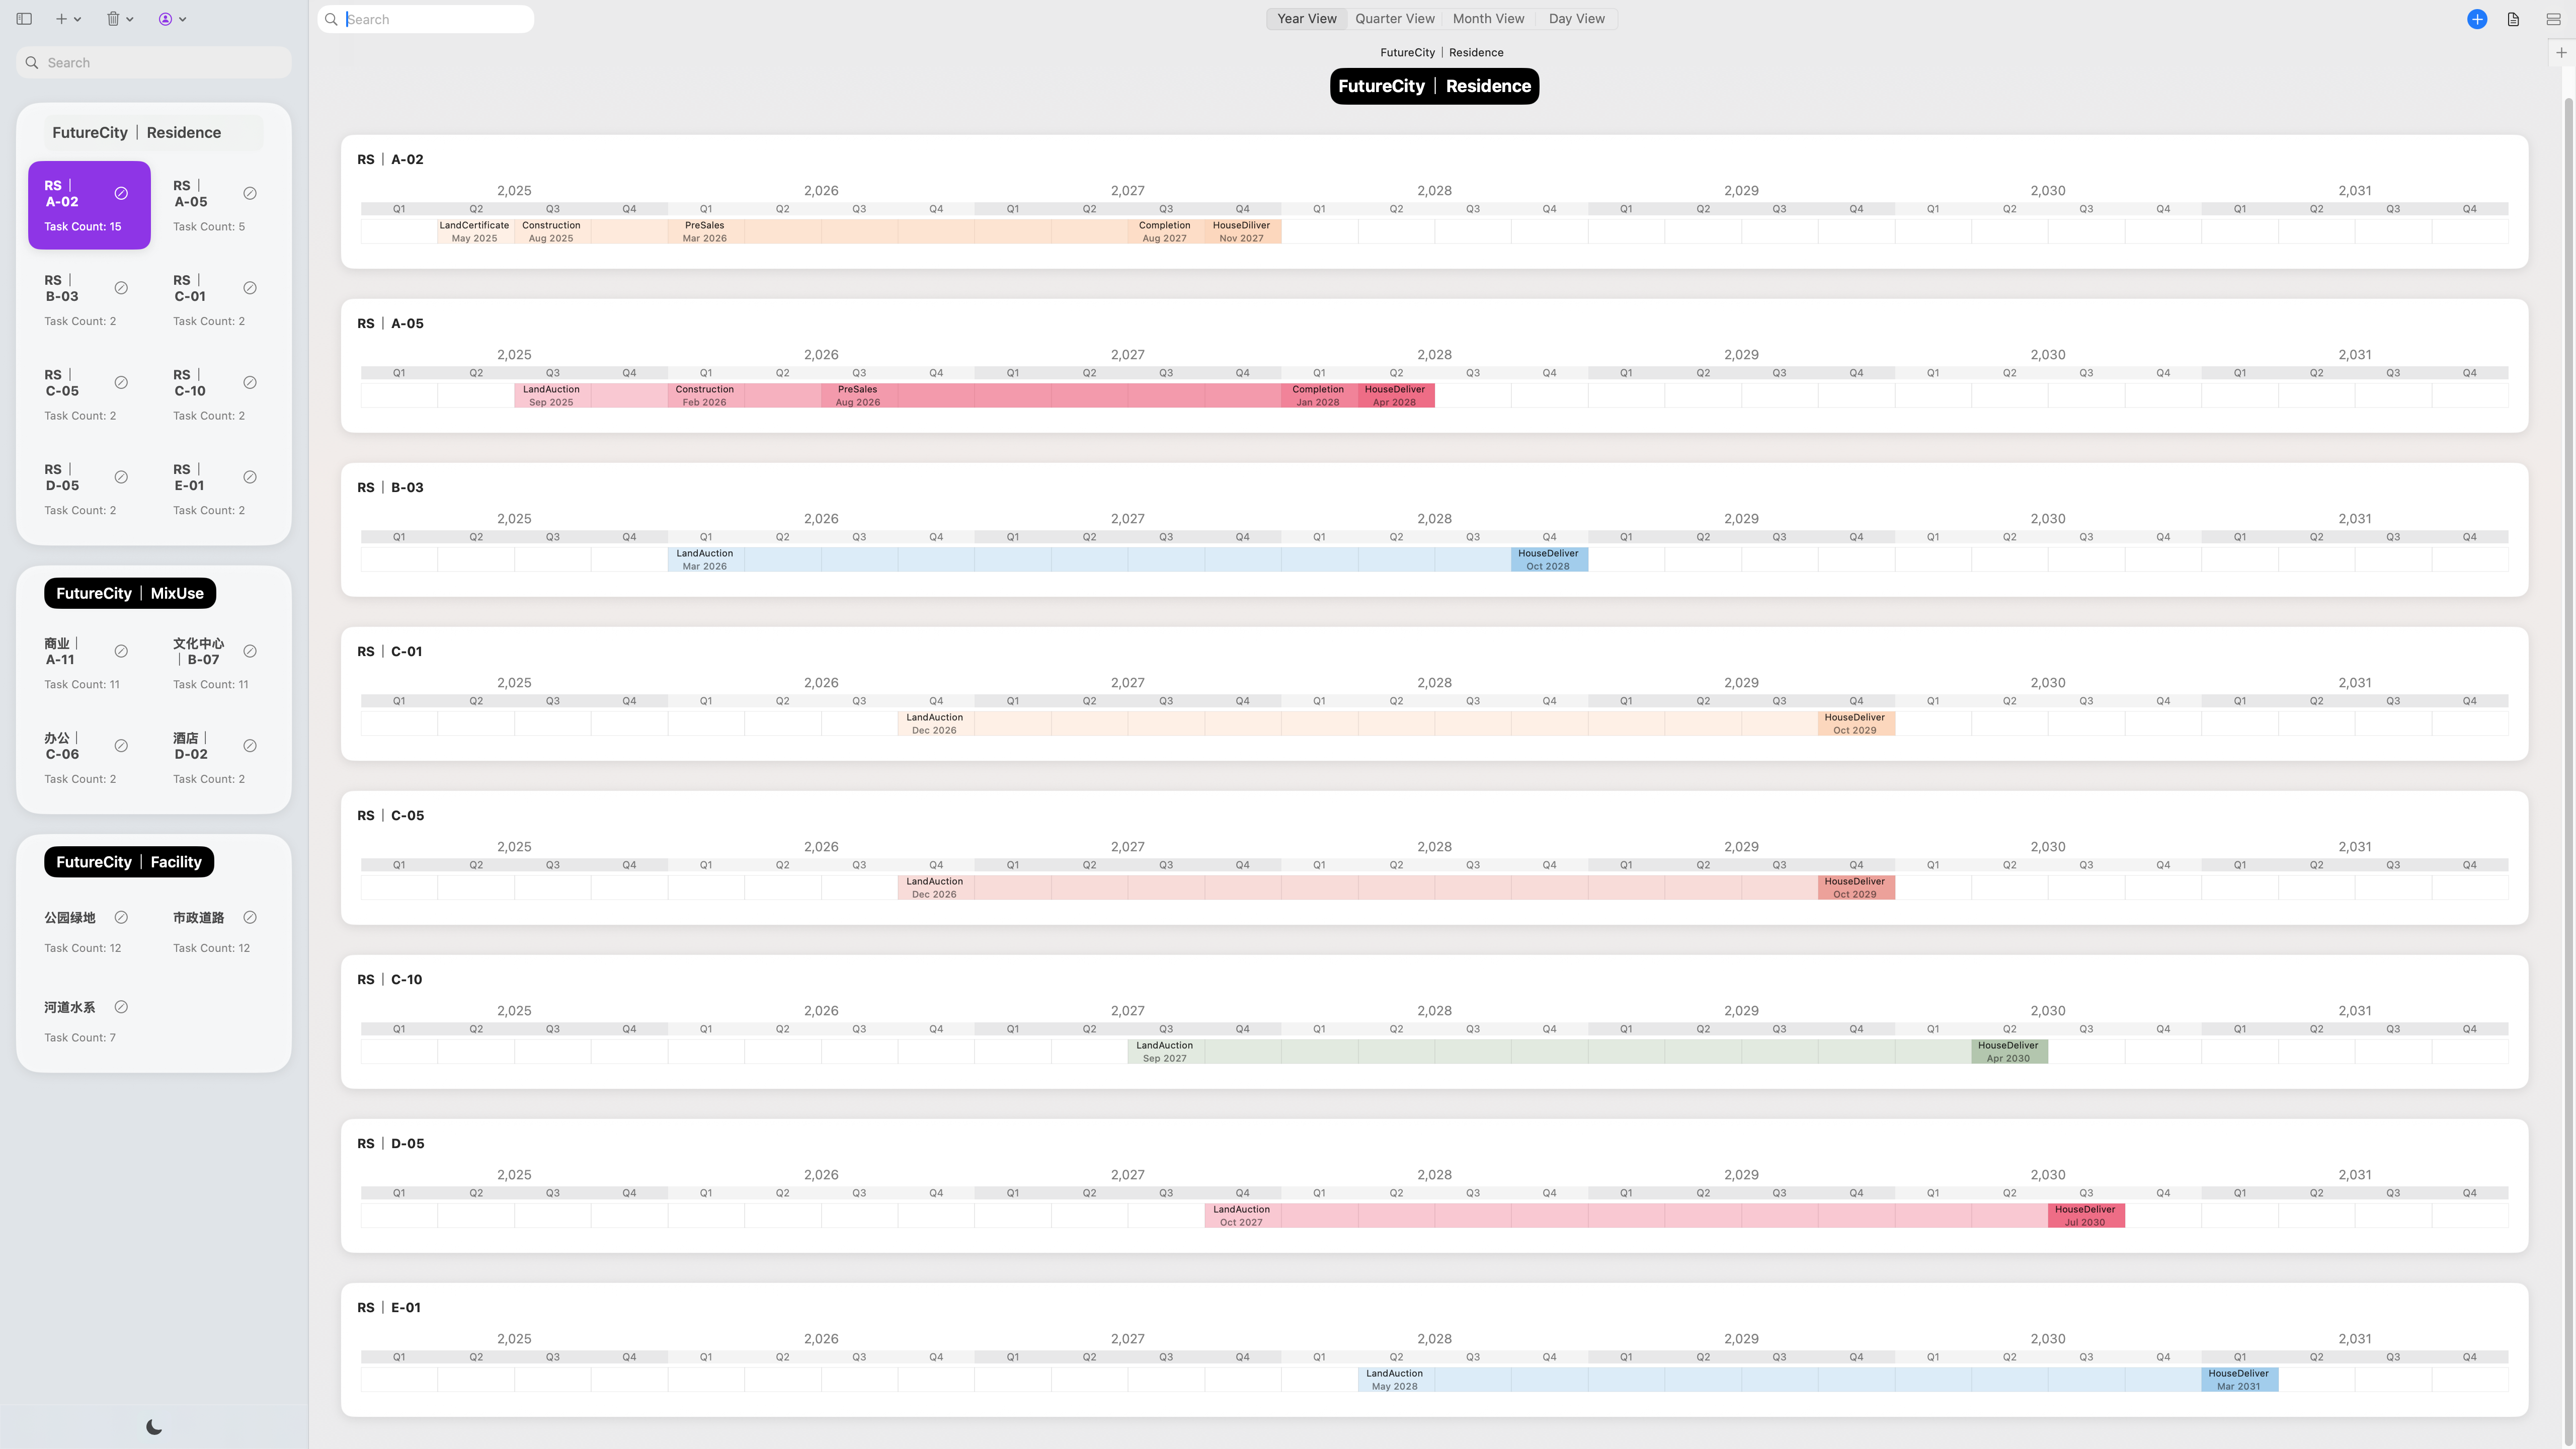Open the plus add dropdown in the toolbar
Viewport: 2576px width, 1449px height.
[68, 19]
